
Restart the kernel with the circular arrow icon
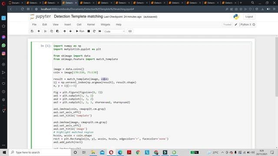[94, 31]
